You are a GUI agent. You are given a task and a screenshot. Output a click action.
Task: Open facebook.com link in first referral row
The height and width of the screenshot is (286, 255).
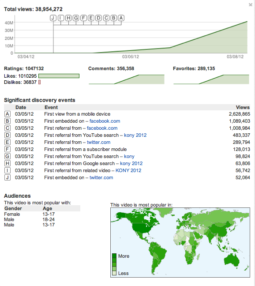(102, 128)
